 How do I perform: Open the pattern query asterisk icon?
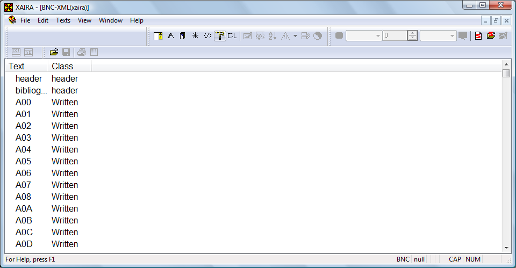[x=195, y=35]
